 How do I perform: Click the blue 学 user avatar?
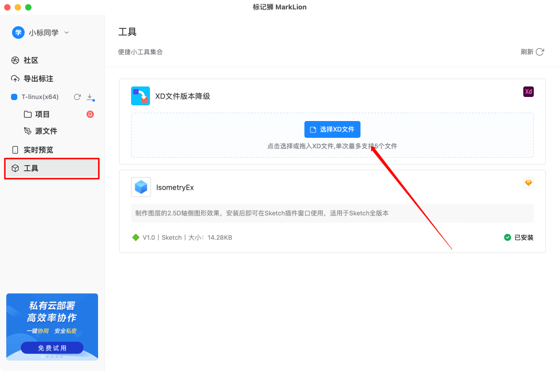(18, 32)
